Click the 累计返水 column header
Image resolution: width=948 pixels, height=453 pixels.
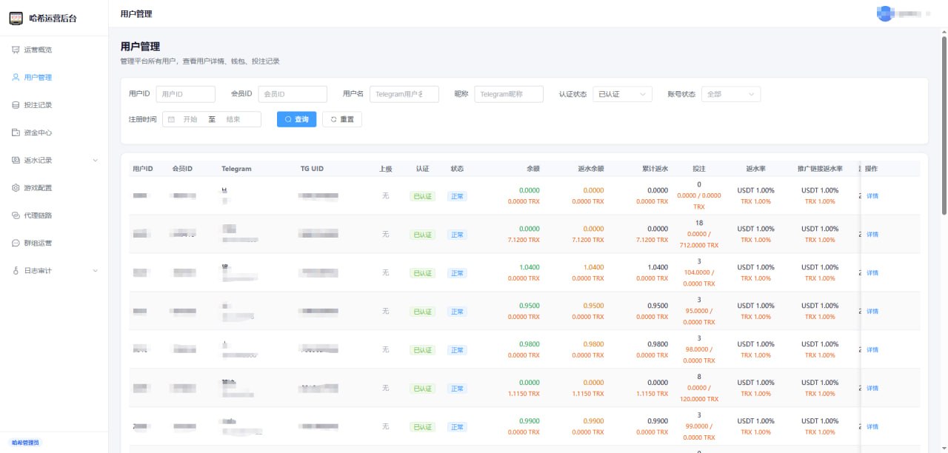click(655, 169)
